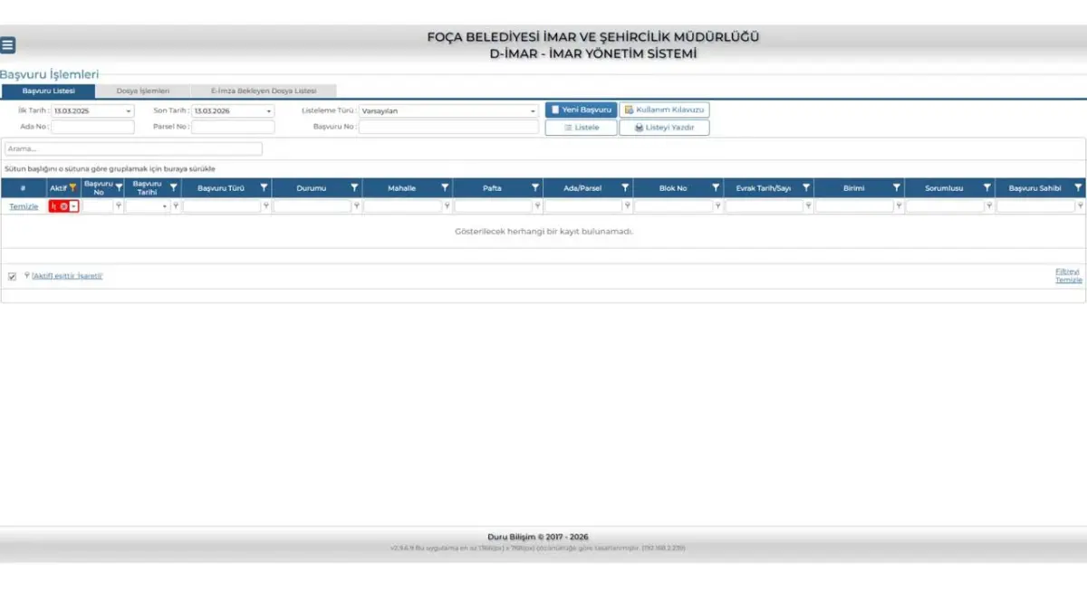The height and width of the screenshot is (611, 1087).
Task: Open the Aktif filter row dropdown arrow
Action: coord(73,206)
